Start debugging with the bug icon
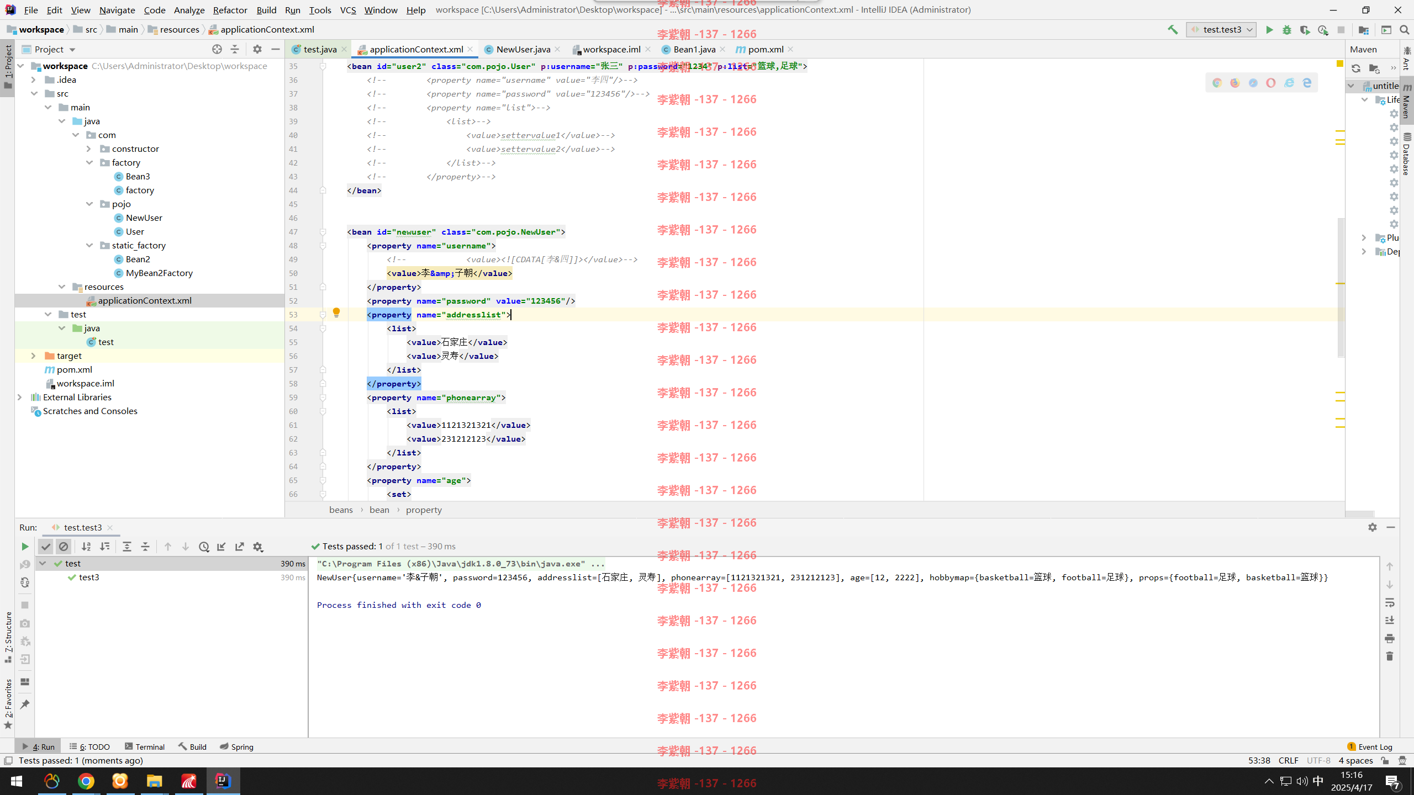This screenshot has width=1414, height=795. [1287, 30]
